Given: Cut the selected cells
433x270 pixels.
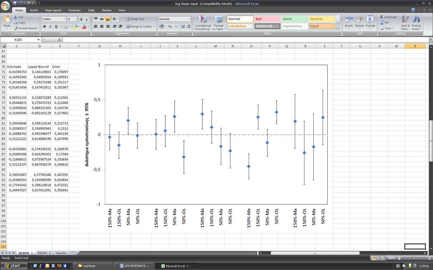Looking at the screenshot, I should [x=18, y=17].
